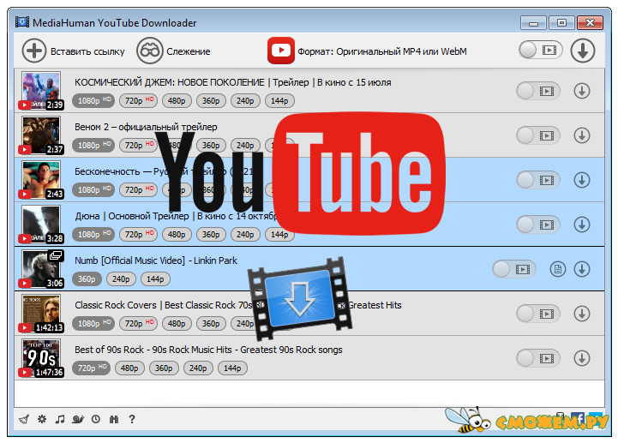Open document icon on Numb row
The image size is (618, 443).
pyautogui.click(x=558, y=269)
